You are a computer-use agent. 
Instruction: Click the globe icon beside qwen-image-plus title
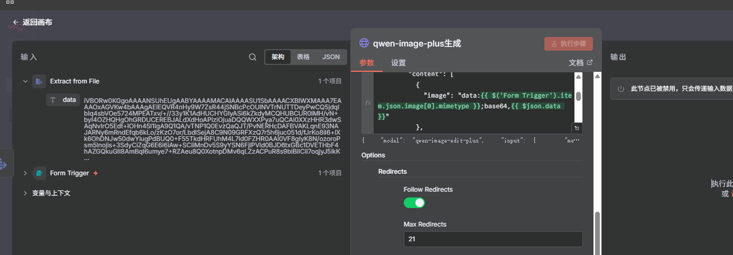coord(364,43)
